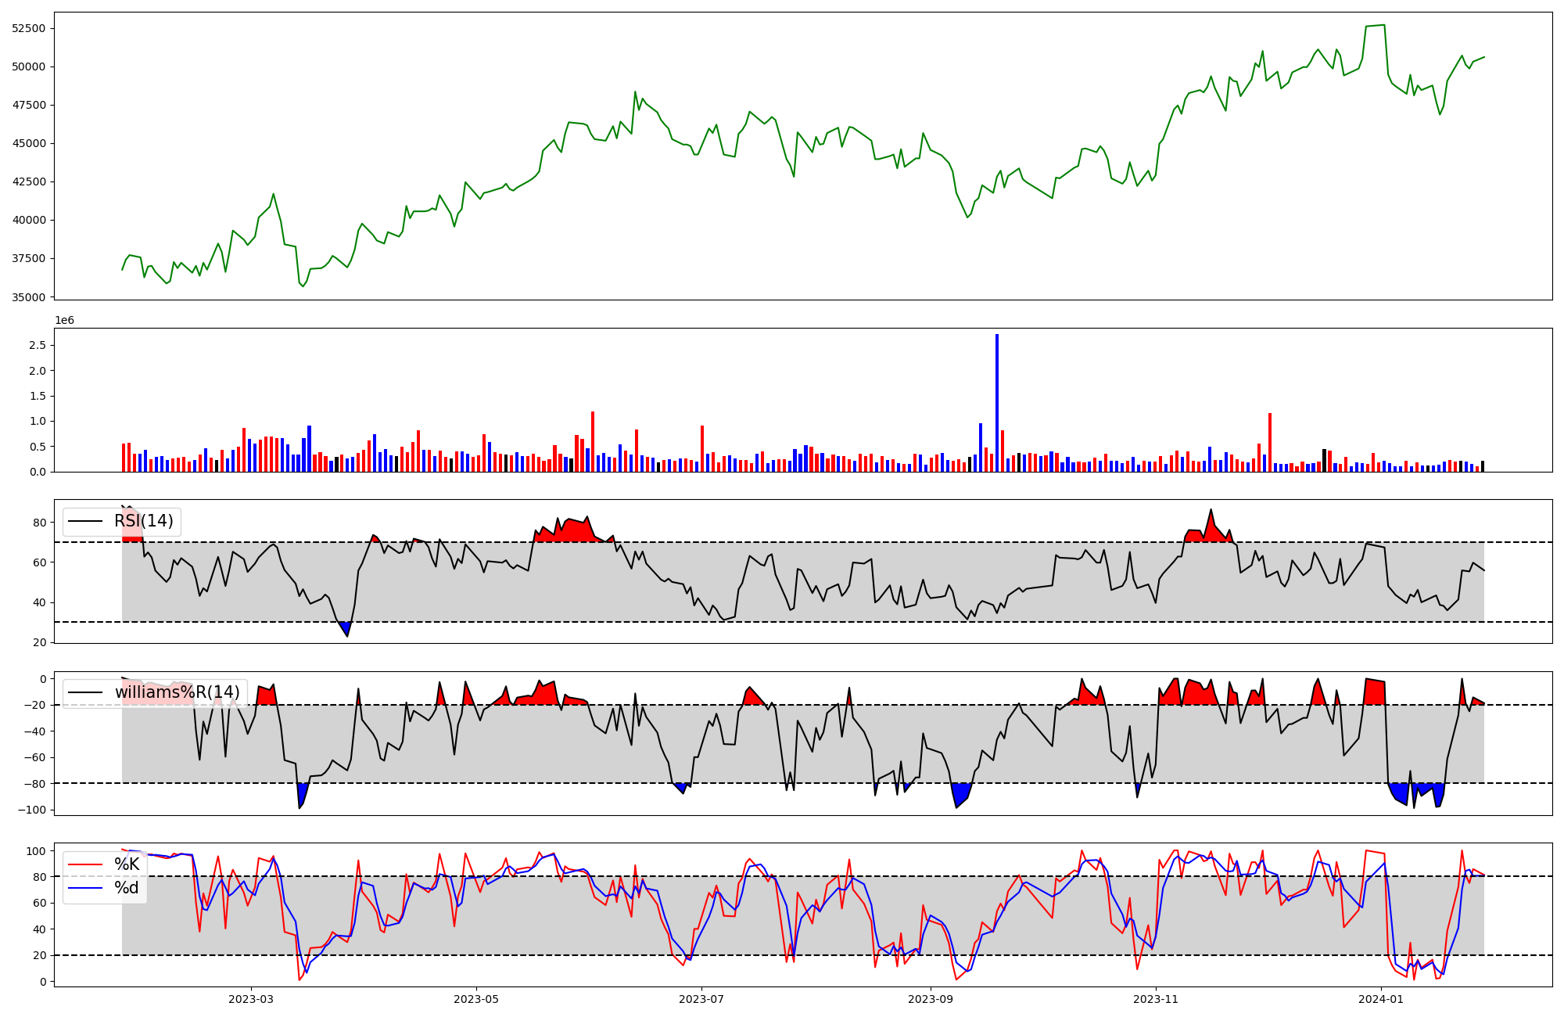
Task: Click the -100 tick on Williams %R axis
Action: [x=32, y=810]
